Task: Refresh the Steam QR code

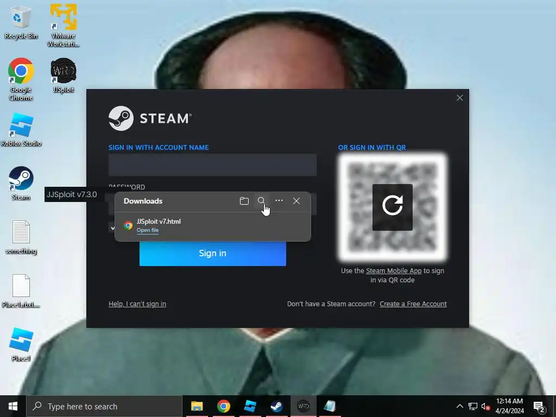Action: coord(392,207)
